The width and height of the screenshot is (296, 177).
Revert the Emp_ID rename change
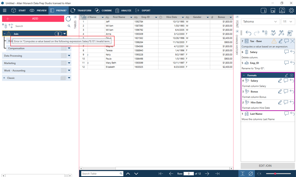click(x=292, y=62)
